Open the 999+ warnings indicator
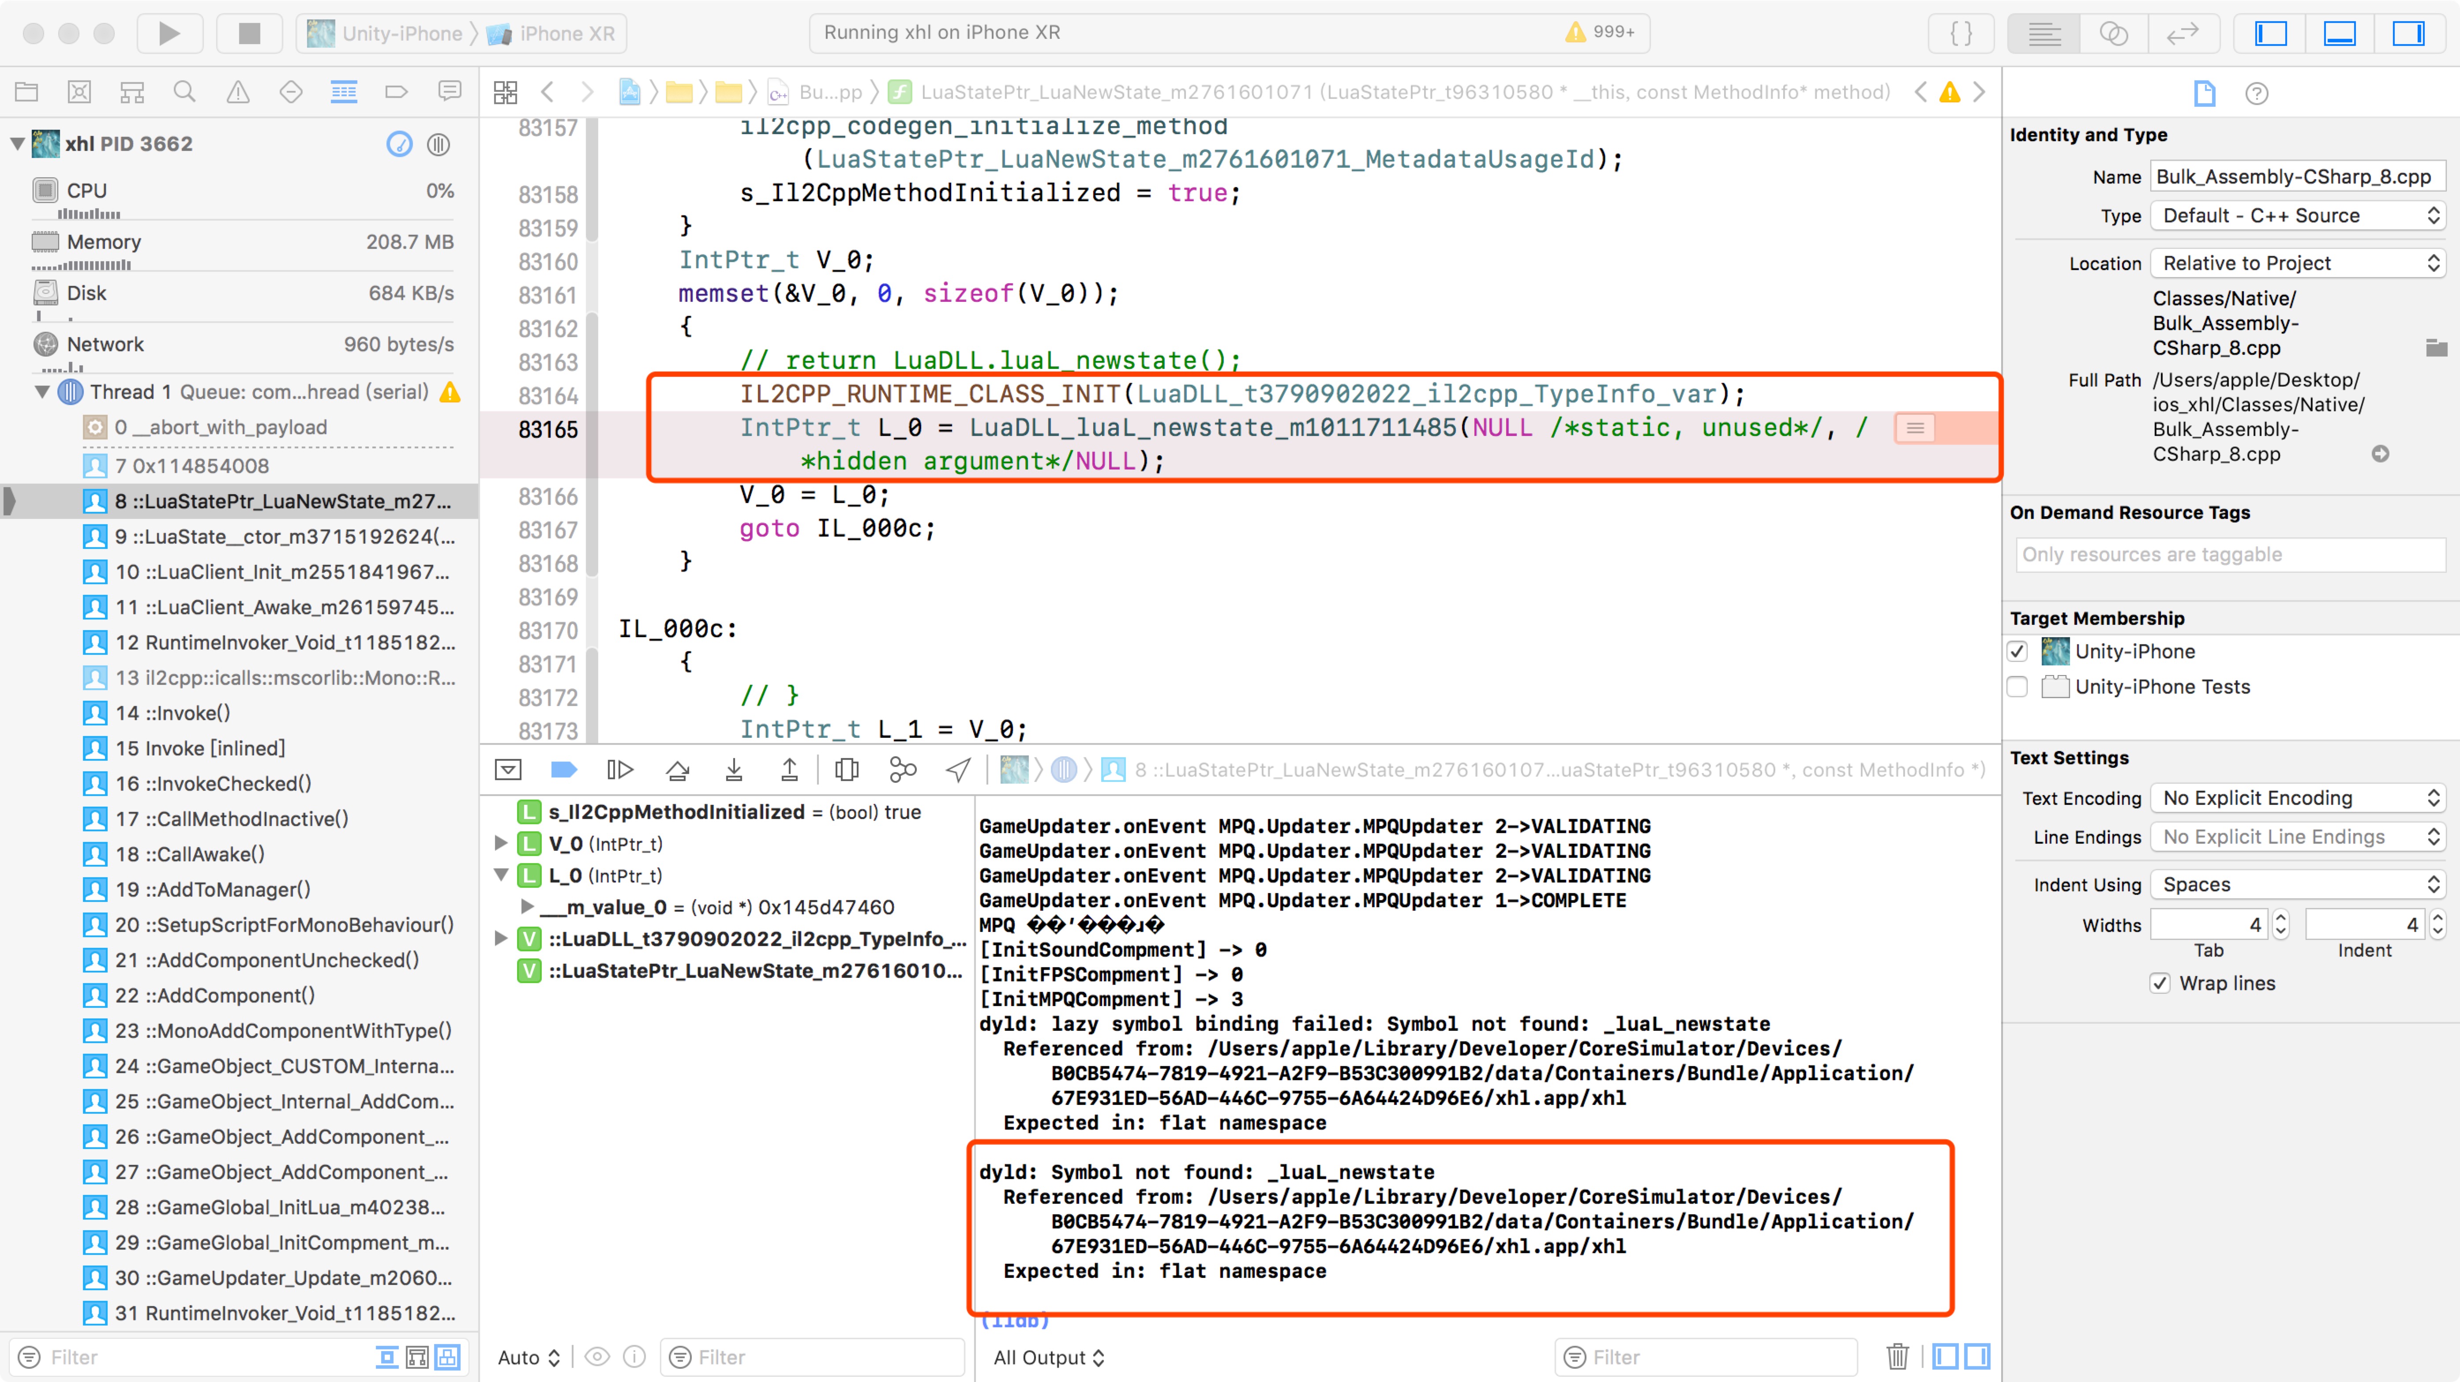 (1600, 33)
